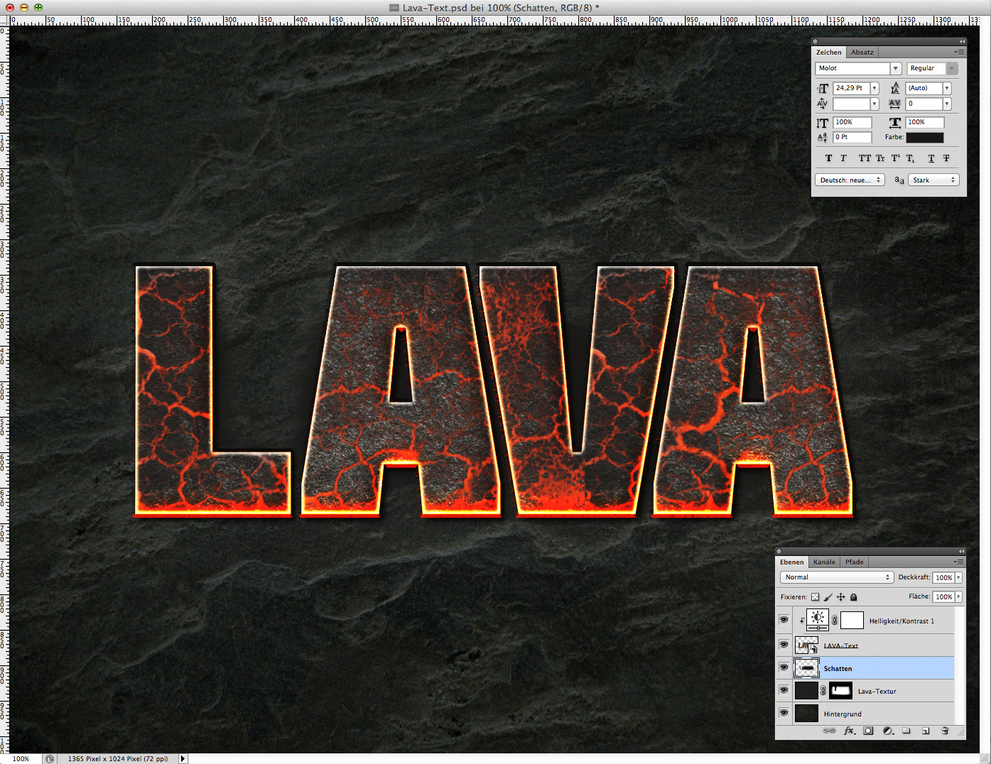Link layers using the chain icon
The height and width of the screenshot is (764, 991).
point(829,730)
